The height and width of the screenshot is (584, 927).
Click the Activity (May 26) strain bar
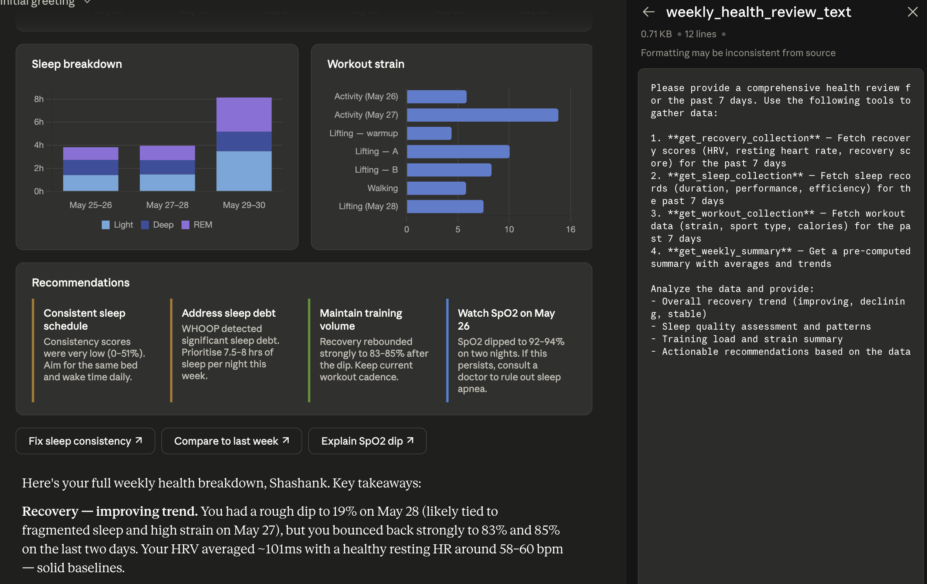pos(437,97)
